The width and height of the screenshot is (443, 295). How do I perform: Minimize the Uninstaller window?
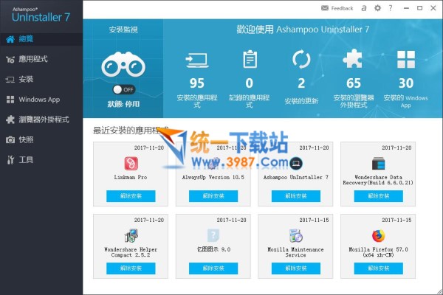pyautogui.click(x=406, y=8)
